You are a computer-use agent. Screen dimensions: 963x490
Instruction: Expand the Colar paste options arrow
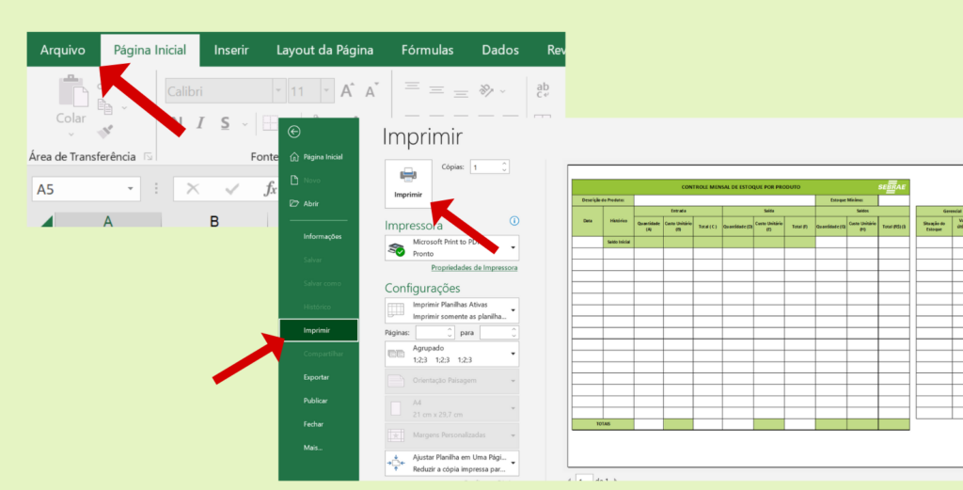point(71,134)
